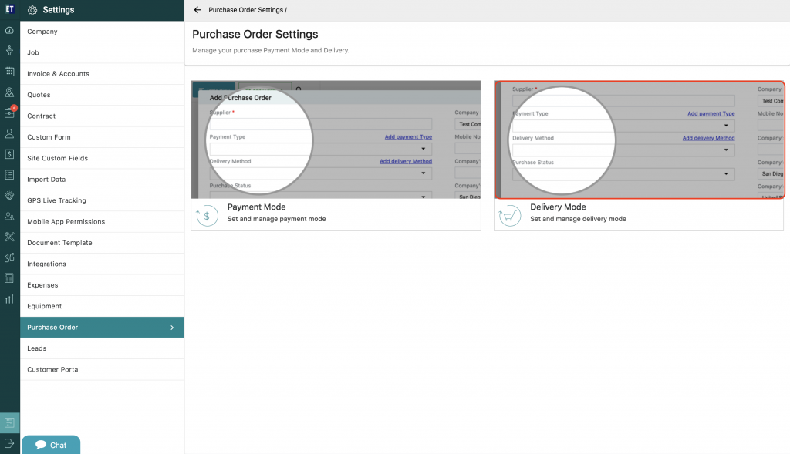Open the calculator icon in sidebar
The height and width of the screenshot is (454, 790).
(x=9, y=277)
